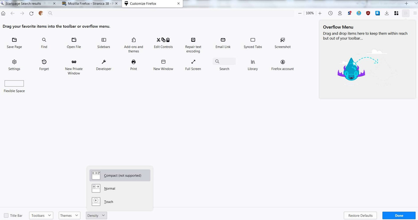Click the Open File icon
This screenshot has width=418, height=220.
(x=74, y=40)
